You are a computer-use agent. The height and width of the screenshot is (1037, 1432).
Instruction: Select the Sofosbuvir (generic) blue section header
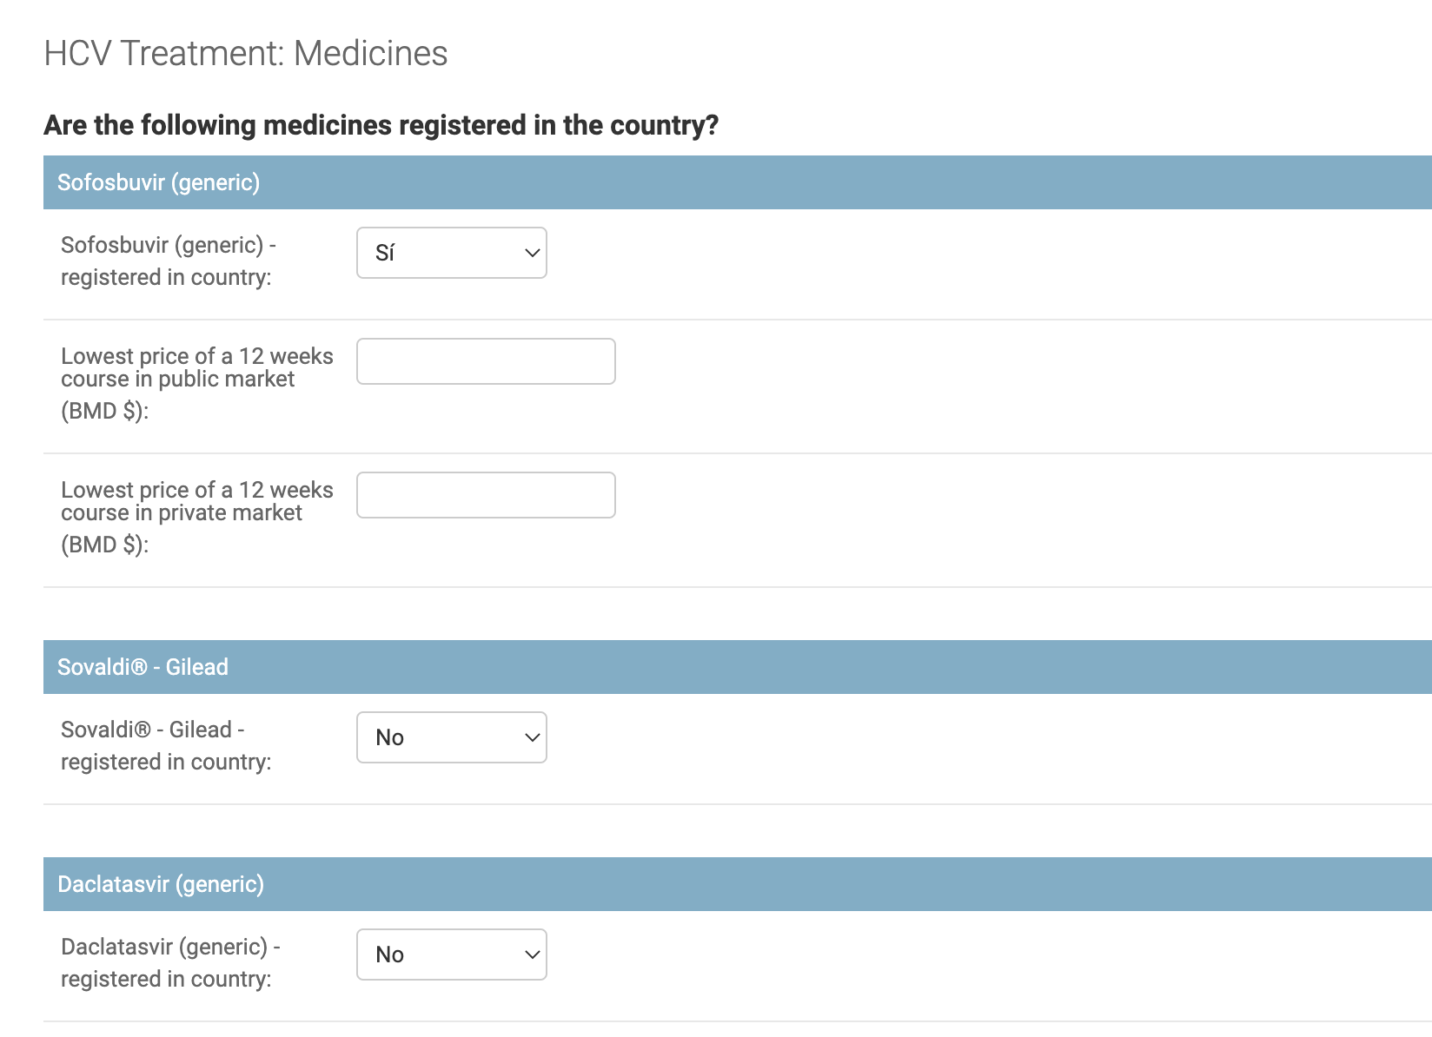click(738, 182)
